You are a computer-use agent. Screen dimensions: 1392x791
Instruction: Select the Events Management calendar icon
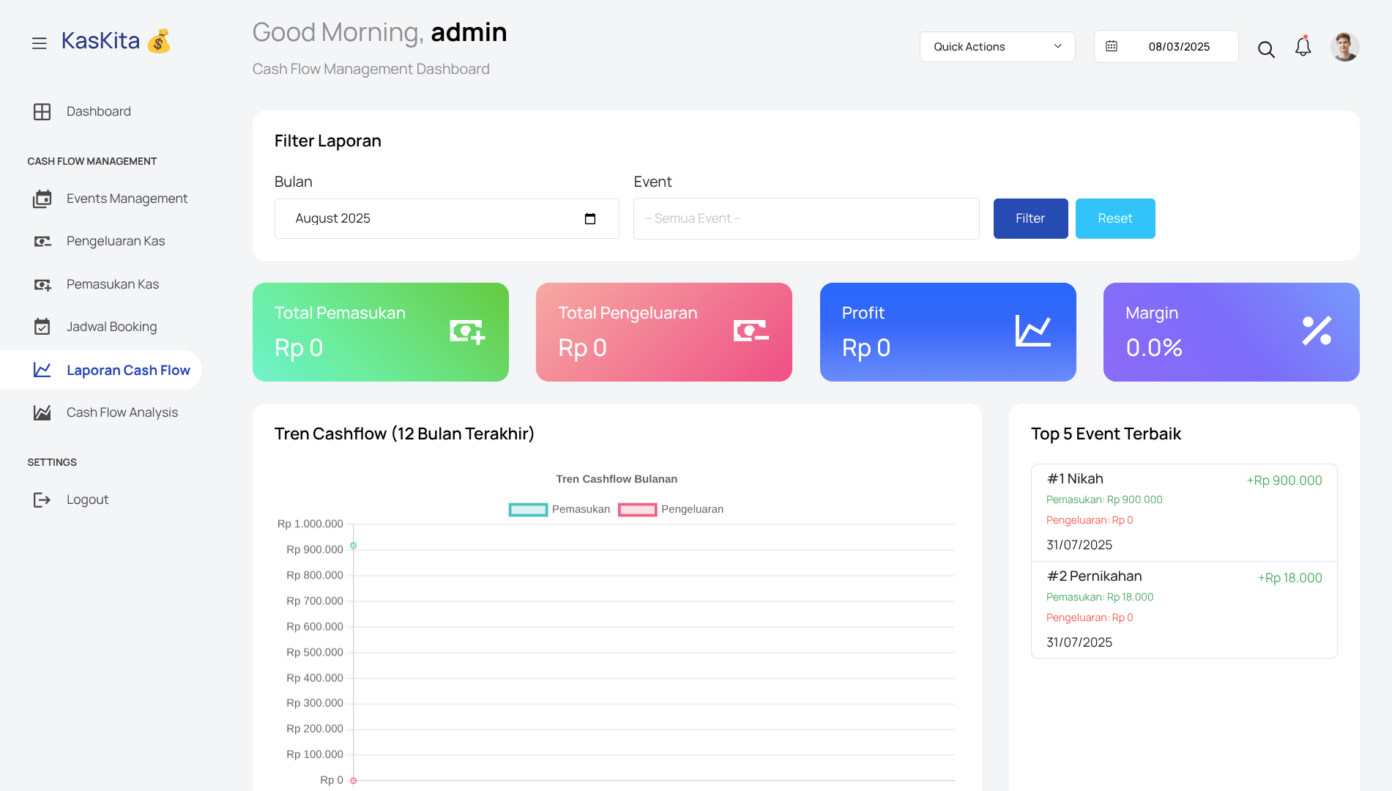click(x=42, y=198)
